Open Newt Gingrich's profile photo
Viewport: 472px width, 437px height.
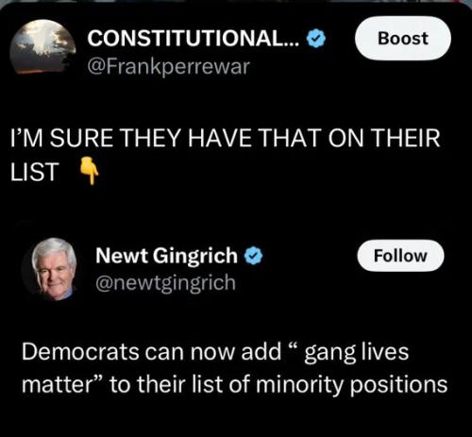coord(54,269)
